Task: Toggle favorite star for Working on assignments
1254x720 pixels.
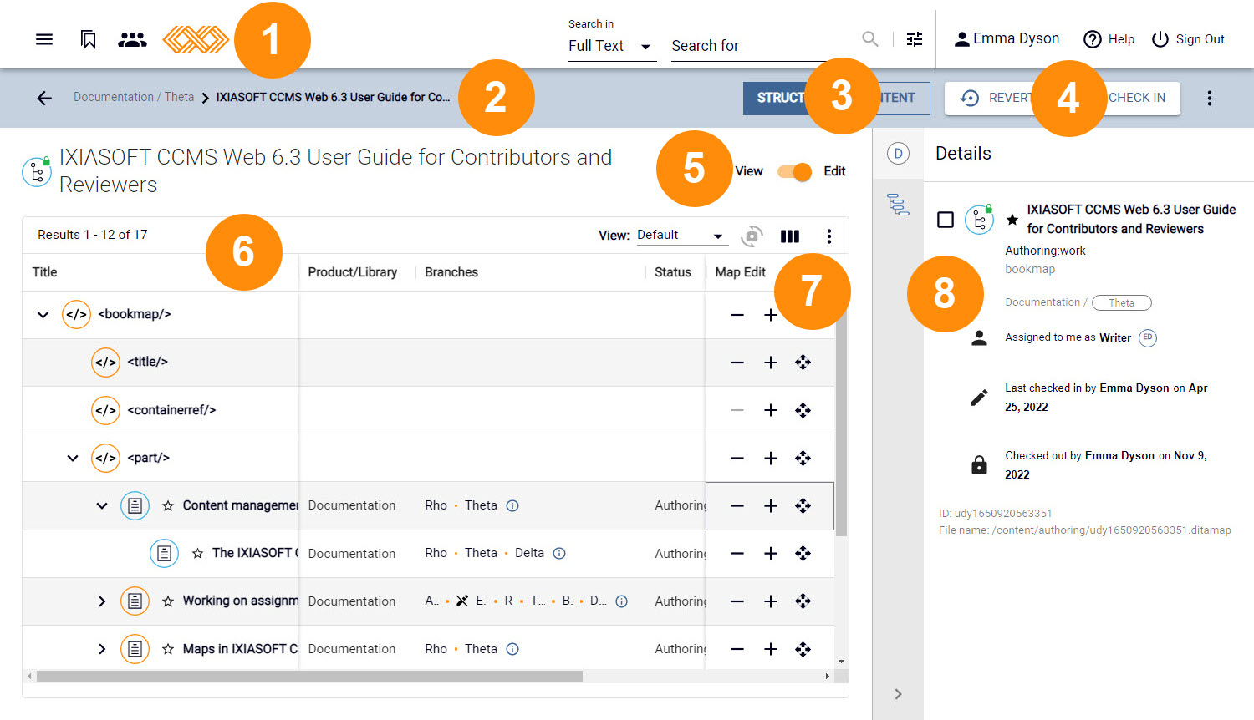Action: point(168,601)
